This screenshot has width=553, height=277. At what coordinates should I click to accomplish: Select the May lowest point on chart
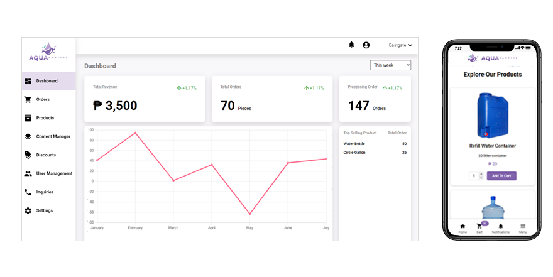(249, 214)
